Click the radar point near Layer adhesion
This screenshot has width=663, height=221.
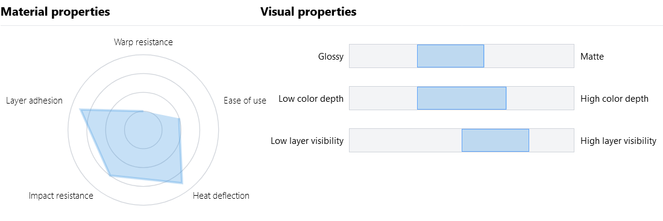(x=80, y=110)
